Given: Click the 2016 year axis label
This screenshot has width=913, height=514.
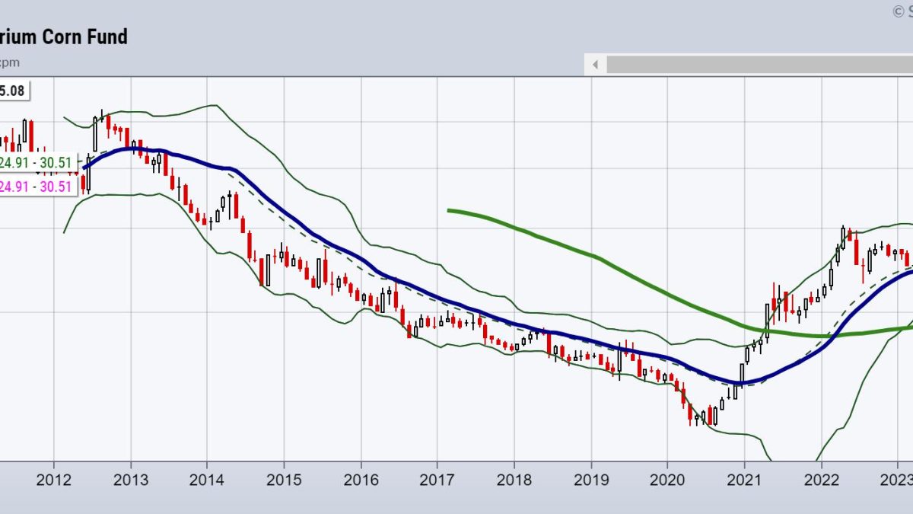Looking at the screenshot, I should click(361, 480).
